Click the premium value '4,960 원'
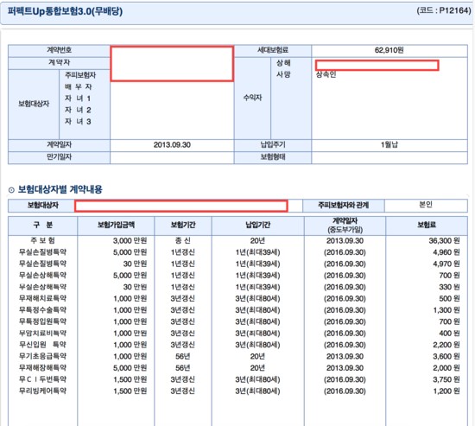This screenshot has width=475, height=426. pos(446,252)
